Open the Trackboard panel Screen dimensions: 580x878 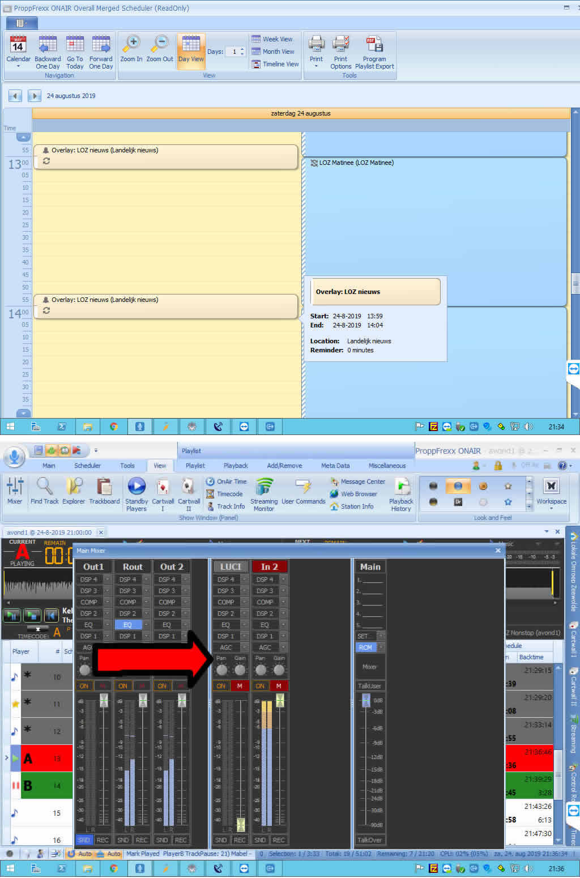coord(104,491)
